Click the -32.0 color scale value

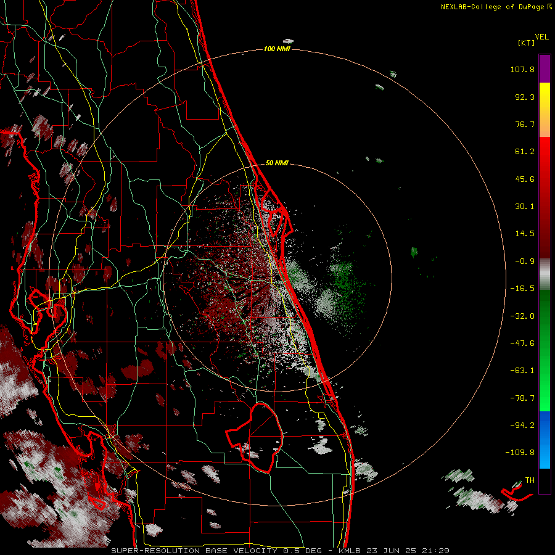coord(522,316)
